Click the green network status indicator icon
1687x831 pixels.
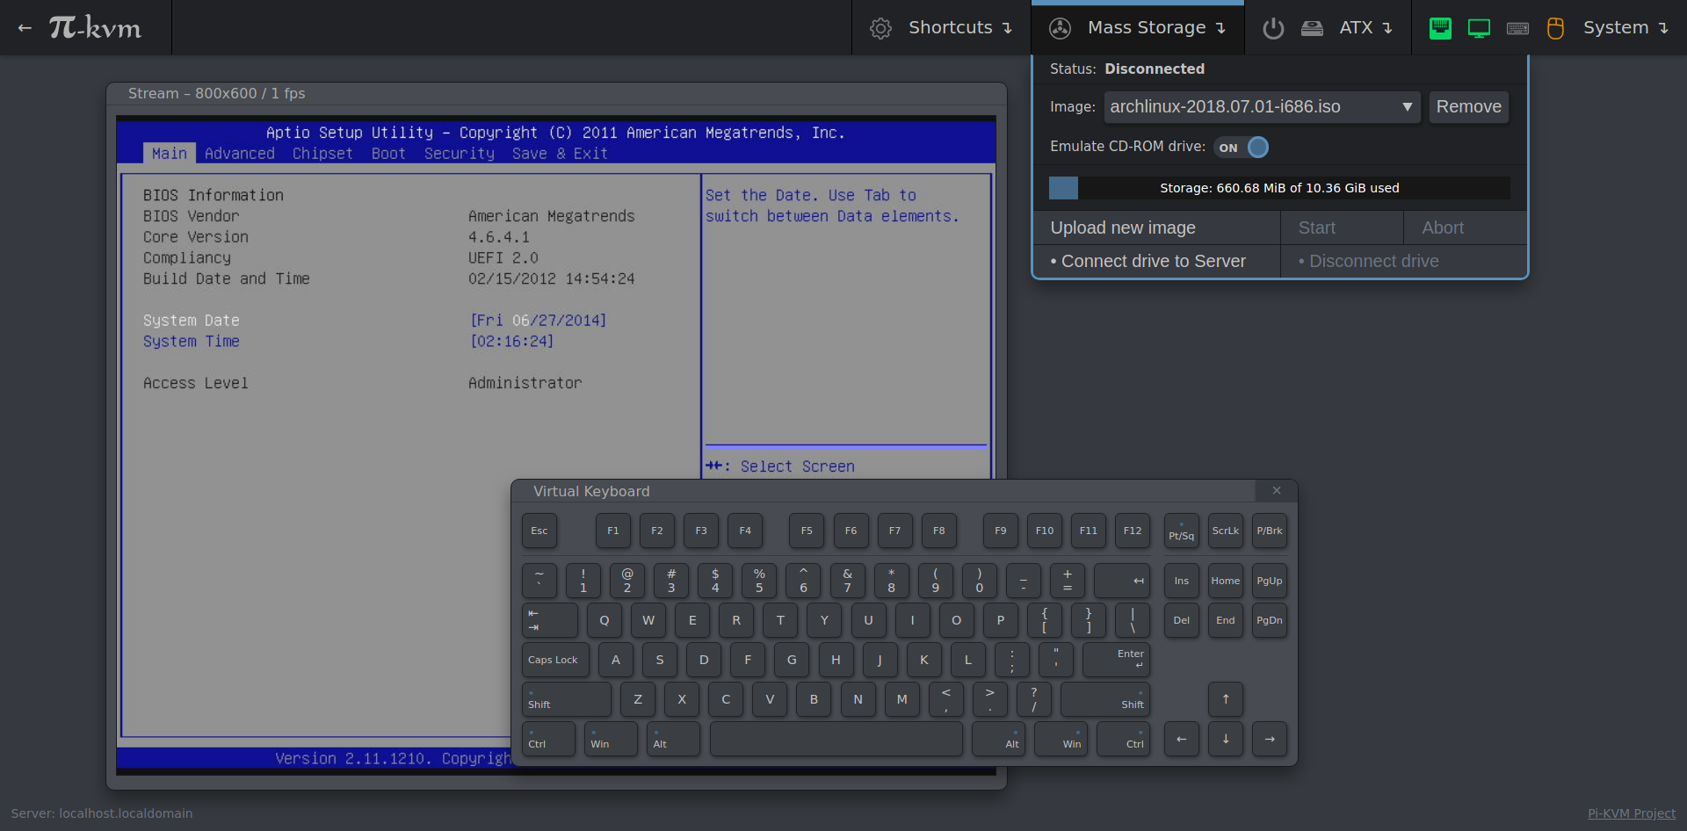click(1440, 28)
